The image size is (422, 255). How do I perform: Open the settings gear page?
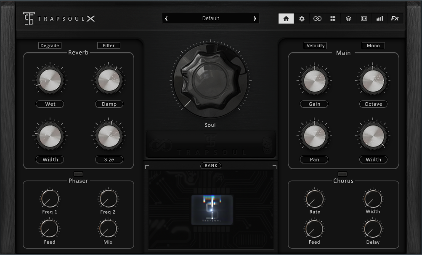coord(302,19)
